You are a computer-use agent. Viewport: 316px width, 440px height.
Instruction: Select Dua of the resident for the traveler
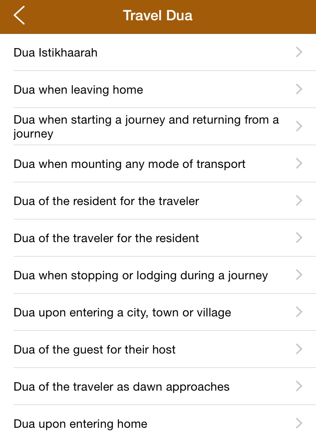coord(106,201)
